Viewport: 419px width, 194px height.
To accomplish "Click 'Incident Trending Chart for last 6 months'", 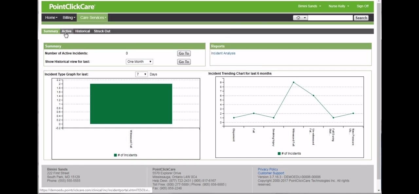I will coord(240,73).
